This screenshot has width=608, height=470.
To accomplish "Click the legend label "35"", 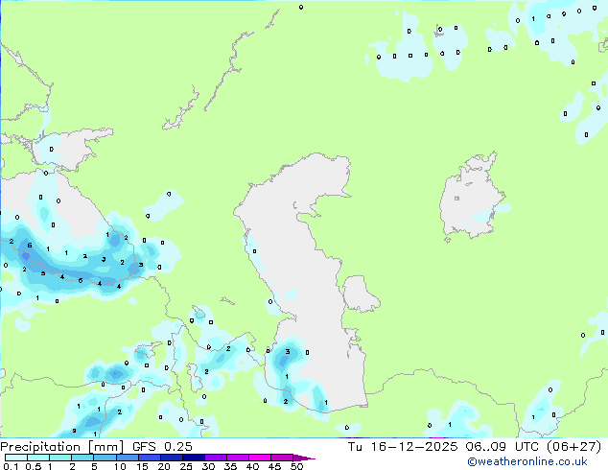I will [x=230, y=466].
